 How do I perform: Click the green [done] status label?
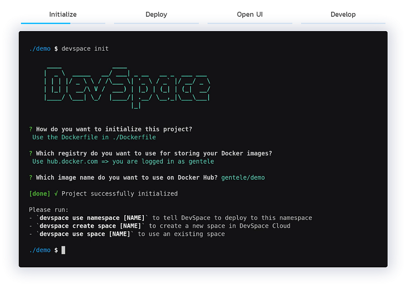coord(40,194)
